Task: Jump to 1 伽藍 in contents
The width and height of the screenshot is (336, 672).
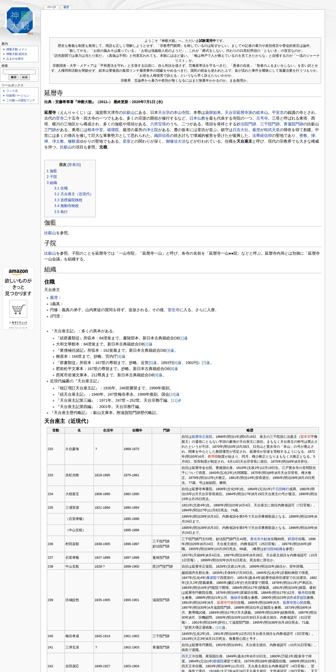Action: tap(52, 171)
